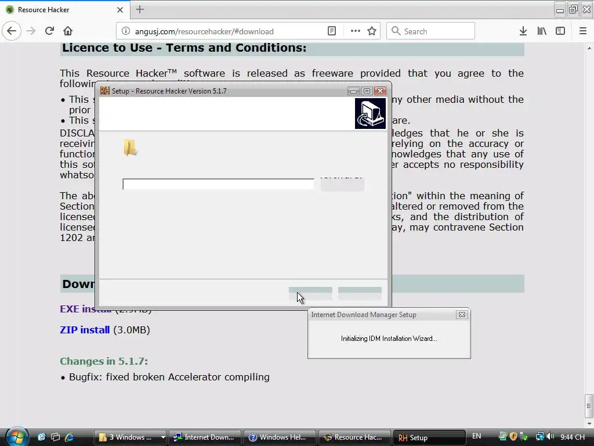
Task: Close the Internet Download Manager Setup popup
Action: tap(462, 314)
